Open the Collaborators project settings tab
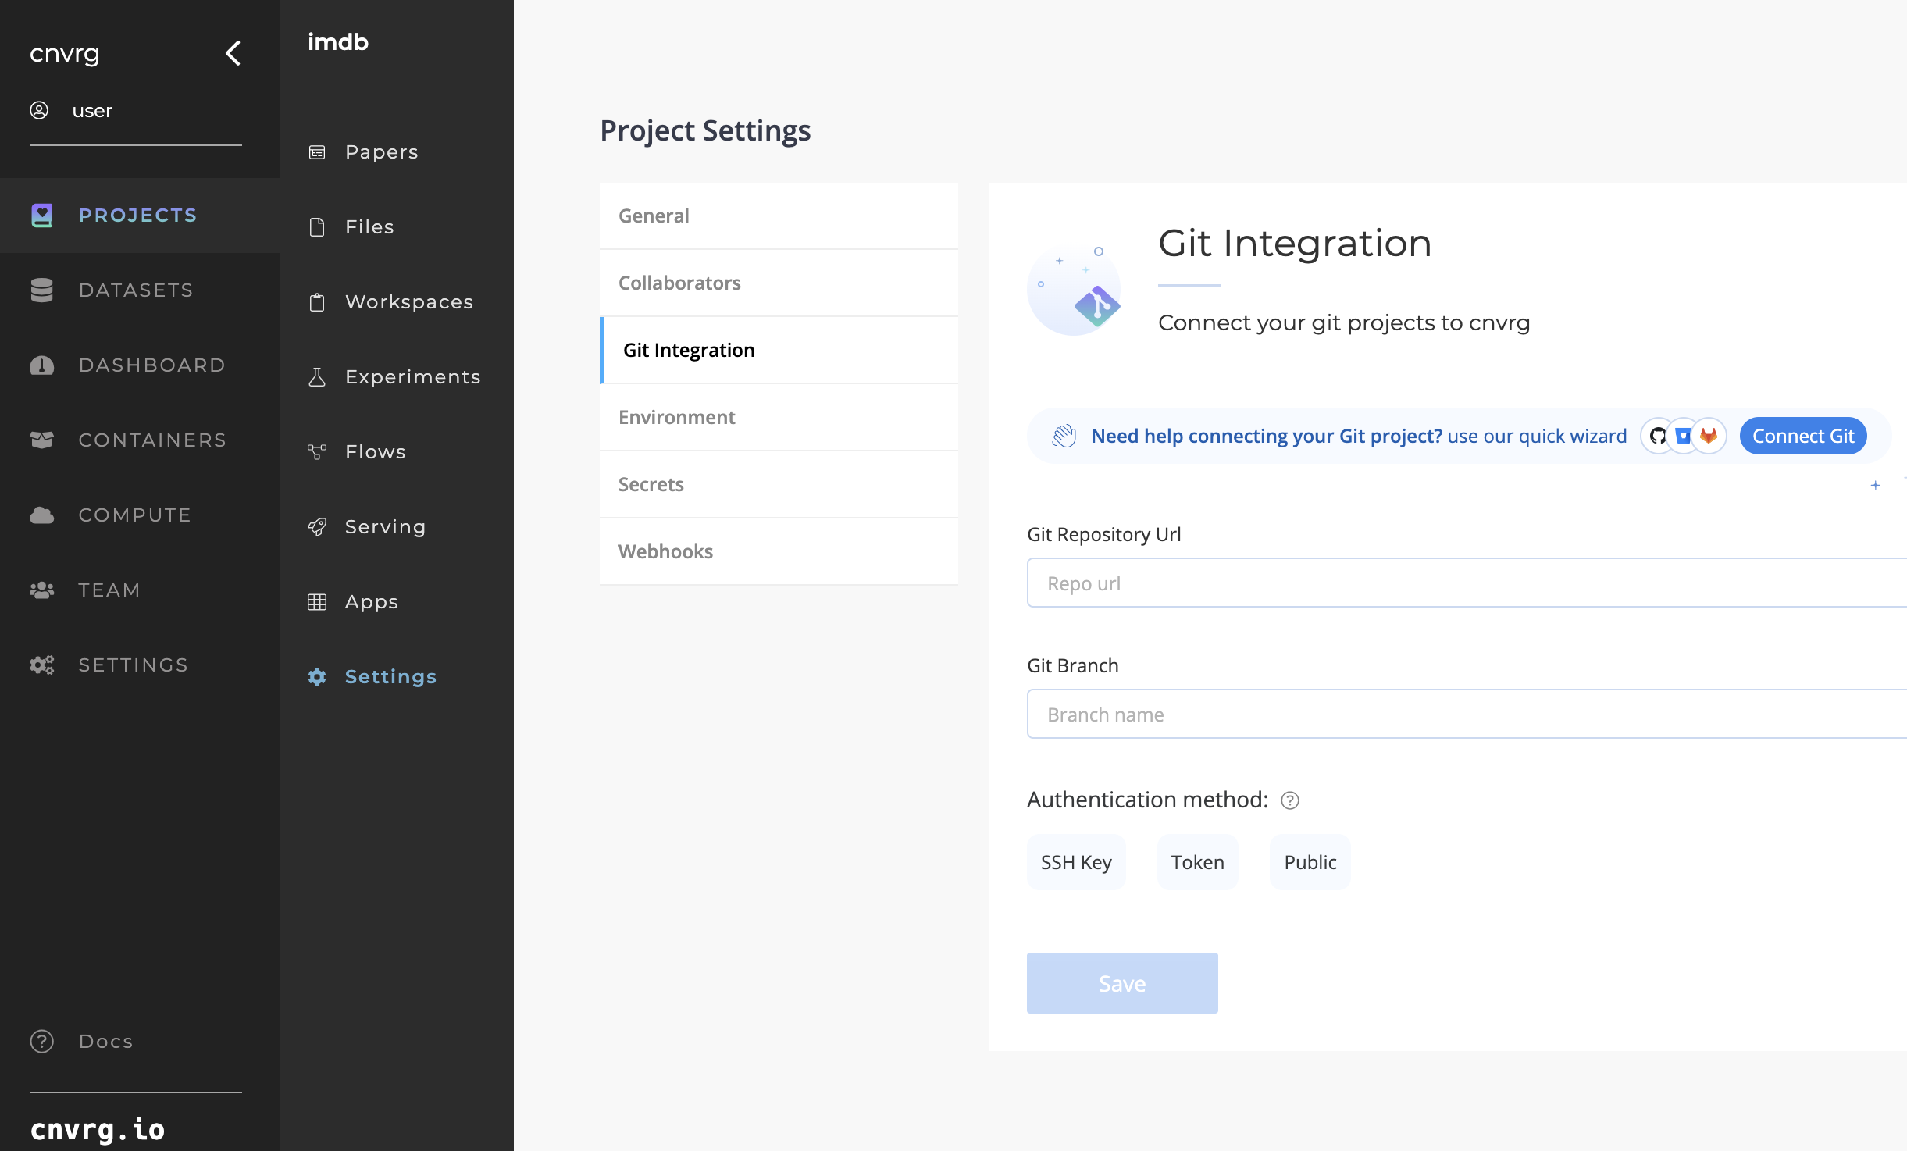Screen dimensions: 1907x1151 (679, 280)
